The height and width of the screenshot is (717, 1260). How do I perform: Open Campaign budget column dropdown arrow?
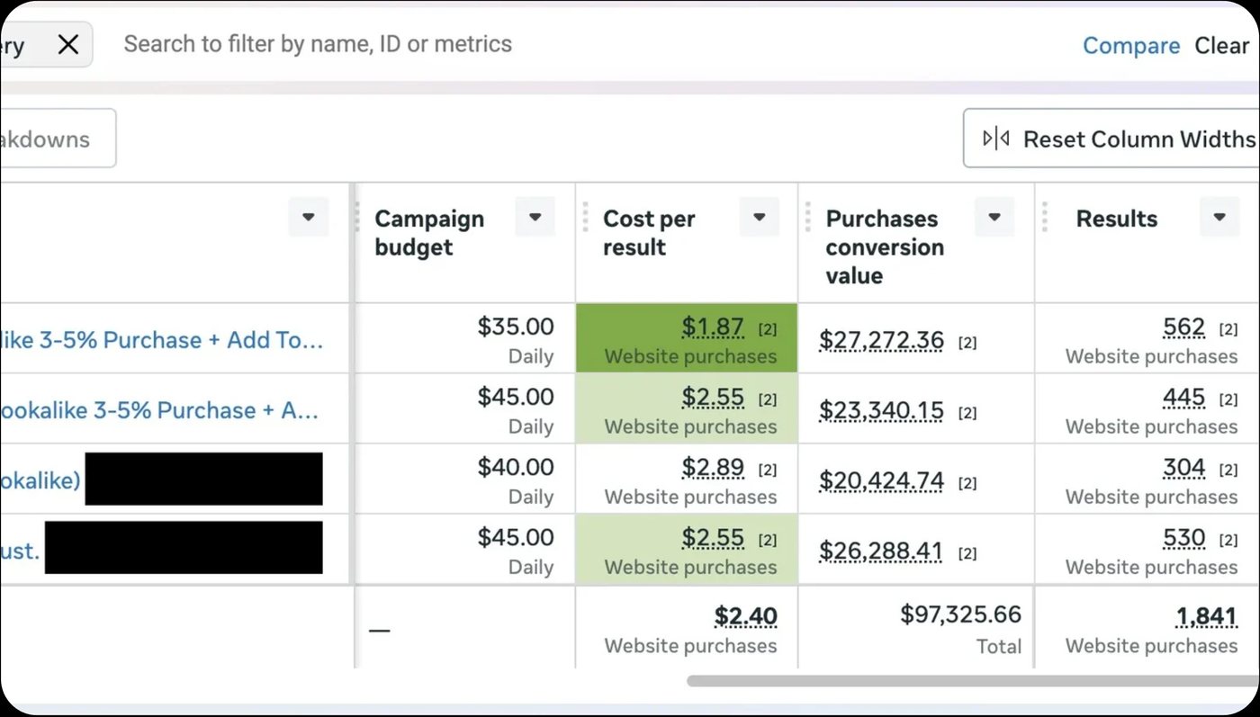535,218
